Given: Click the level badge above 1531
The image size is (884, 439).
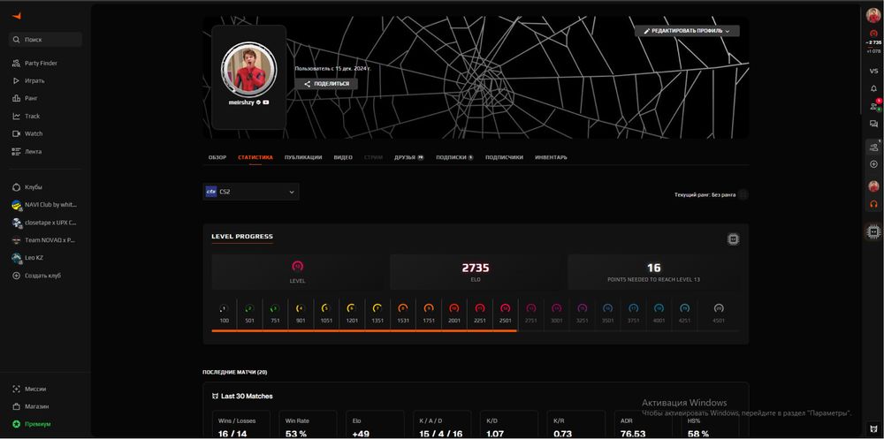Looking at the screenshot, I should (x=402, y=308).
